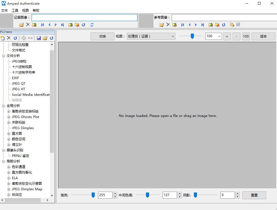Click the two-arrow sync icon in evidence toolbar
Image resolution: width=277 pixels, height=210 pixels.
92,25
